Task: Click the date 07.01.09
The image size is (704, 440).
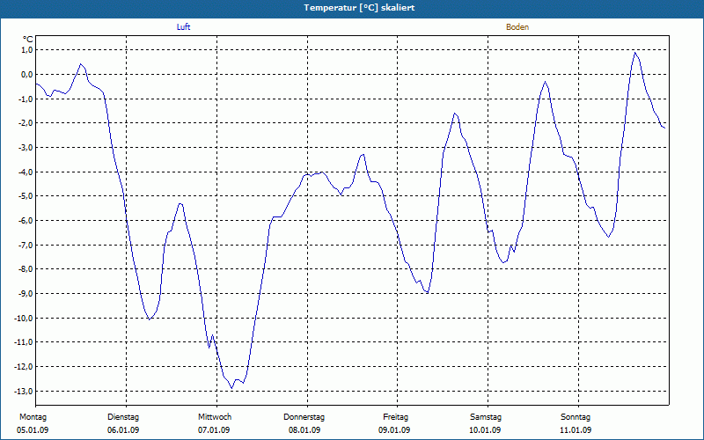Action: point(214,430)
